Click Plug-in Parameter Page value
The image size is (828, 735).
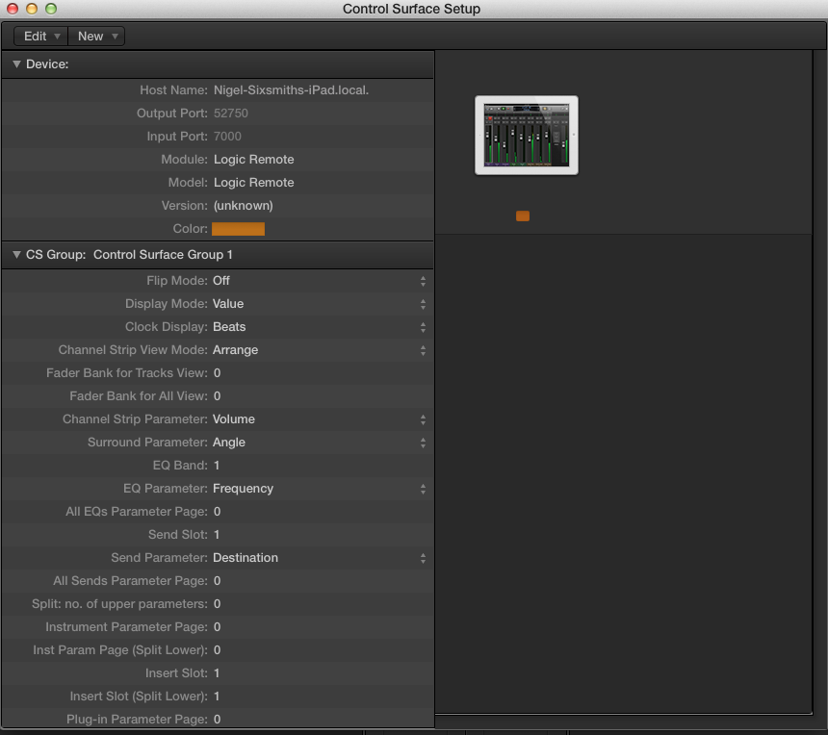point(217,720)
